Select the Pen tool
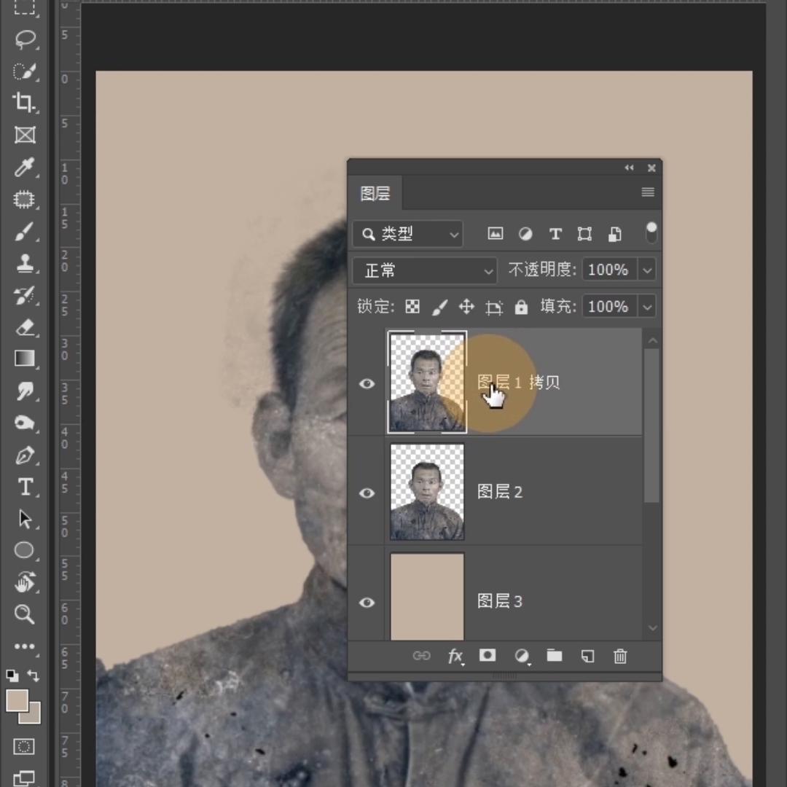This screenshot has height=787, width=787. 25,455
